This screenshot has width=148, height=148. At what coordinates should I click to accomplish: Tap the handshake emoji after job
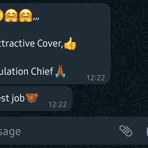[x=32, y=98]
